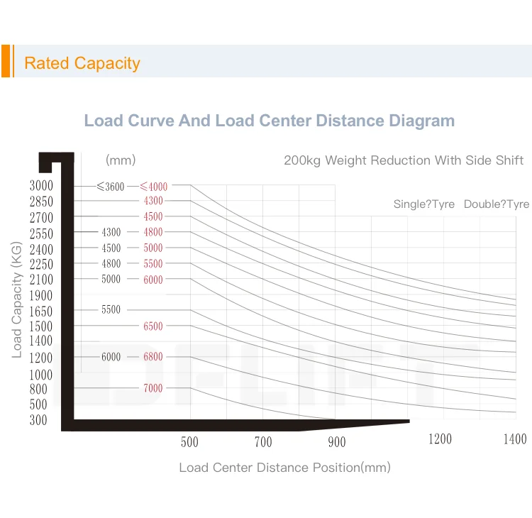The width and height of the screenshot is (532, 518).
Task: Select 300 on the load capacity axis
Action: coord(39,420)
